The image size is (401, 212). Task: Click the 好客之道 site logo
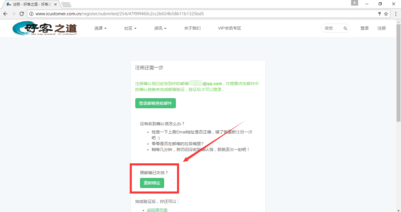point(45,28)
